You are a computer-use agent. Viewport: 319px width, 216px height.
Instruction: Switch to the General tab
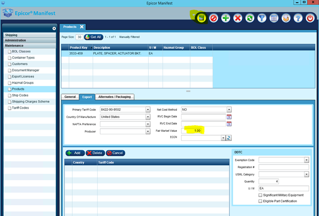coord(70,97)
